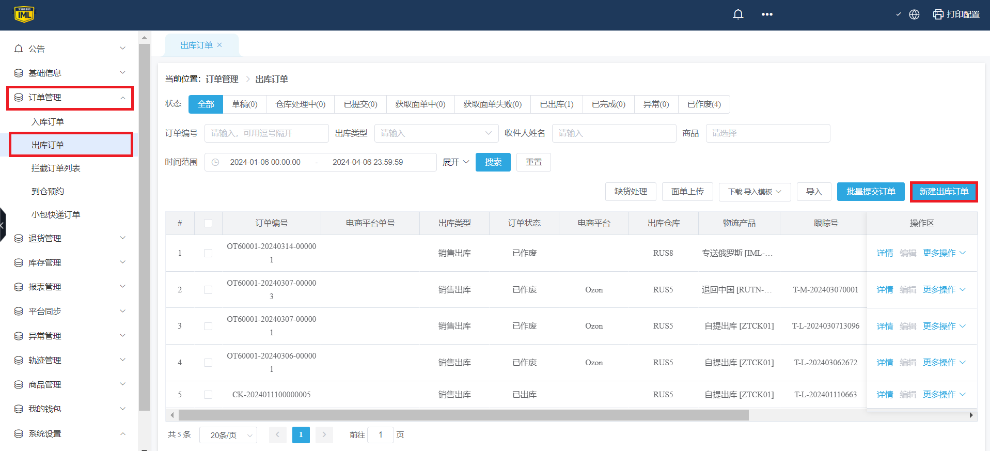Click the IML logo
This screenshot has height=451, width=990.
pos(24,14)
